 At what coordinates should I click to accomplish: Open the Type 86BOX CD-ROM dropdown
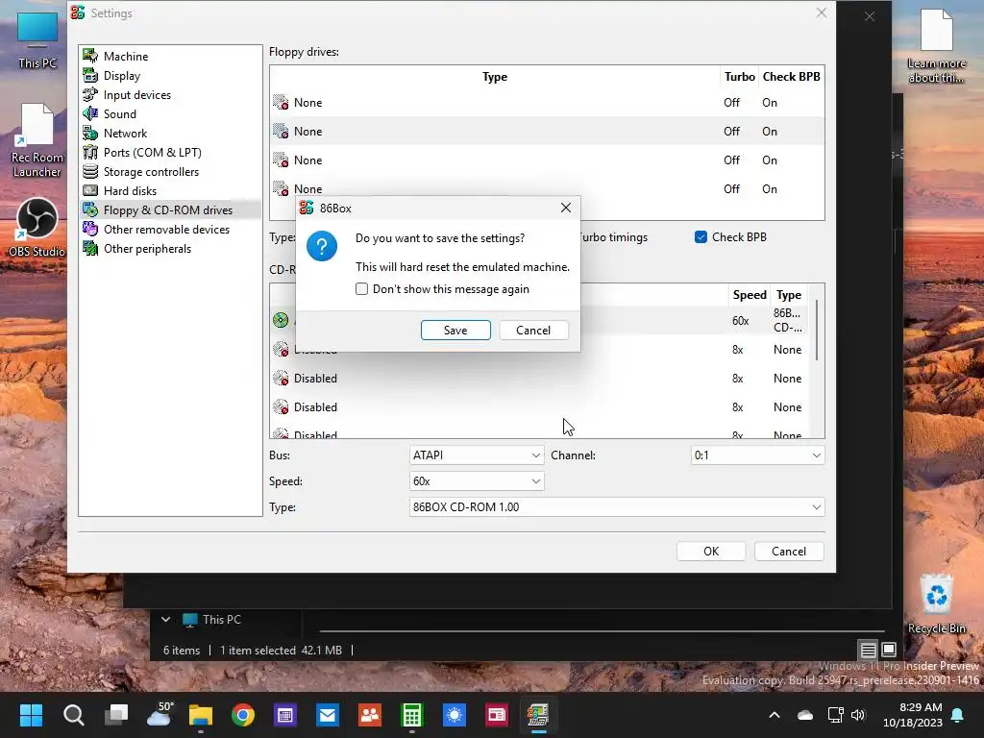click(617, 507)
